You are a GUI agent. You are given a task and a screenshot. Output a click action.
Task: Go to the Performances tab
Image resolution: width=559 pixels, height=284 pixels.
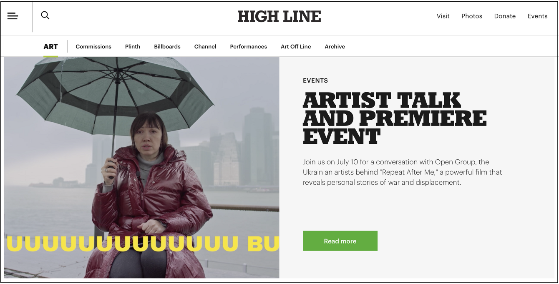tap(249, 47)
